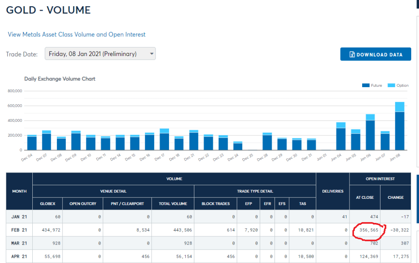
Task: Click the CHANGE column header
Action: coord(396,197)
